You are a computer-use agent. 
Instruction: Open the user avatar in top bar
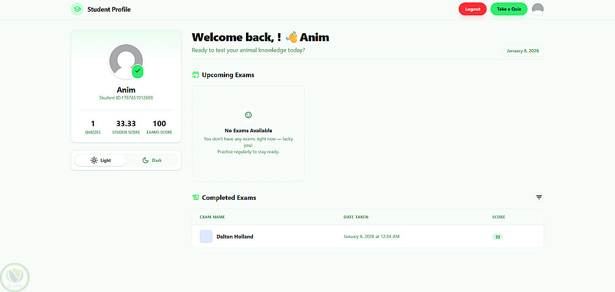tap(538, 9)
